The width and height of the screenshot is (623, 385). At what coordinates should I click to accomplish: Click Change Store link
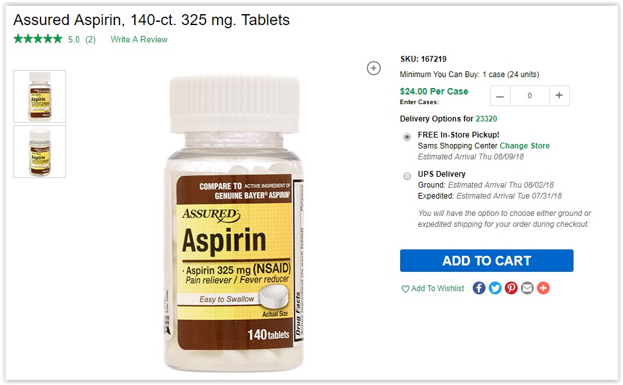coord(525,145)
